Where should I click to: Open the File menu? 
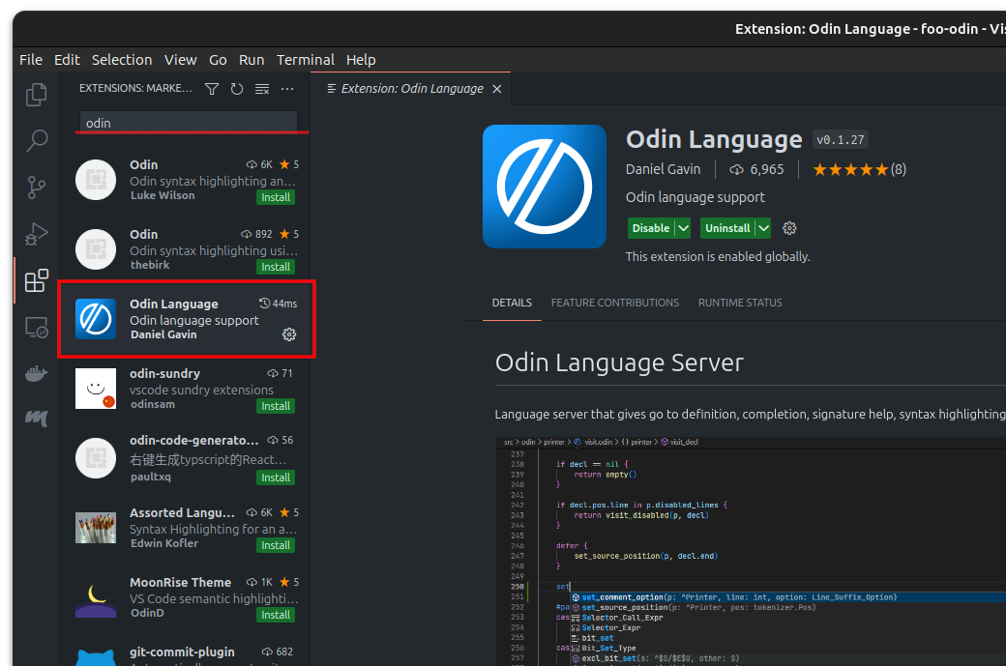pos(31,60)
